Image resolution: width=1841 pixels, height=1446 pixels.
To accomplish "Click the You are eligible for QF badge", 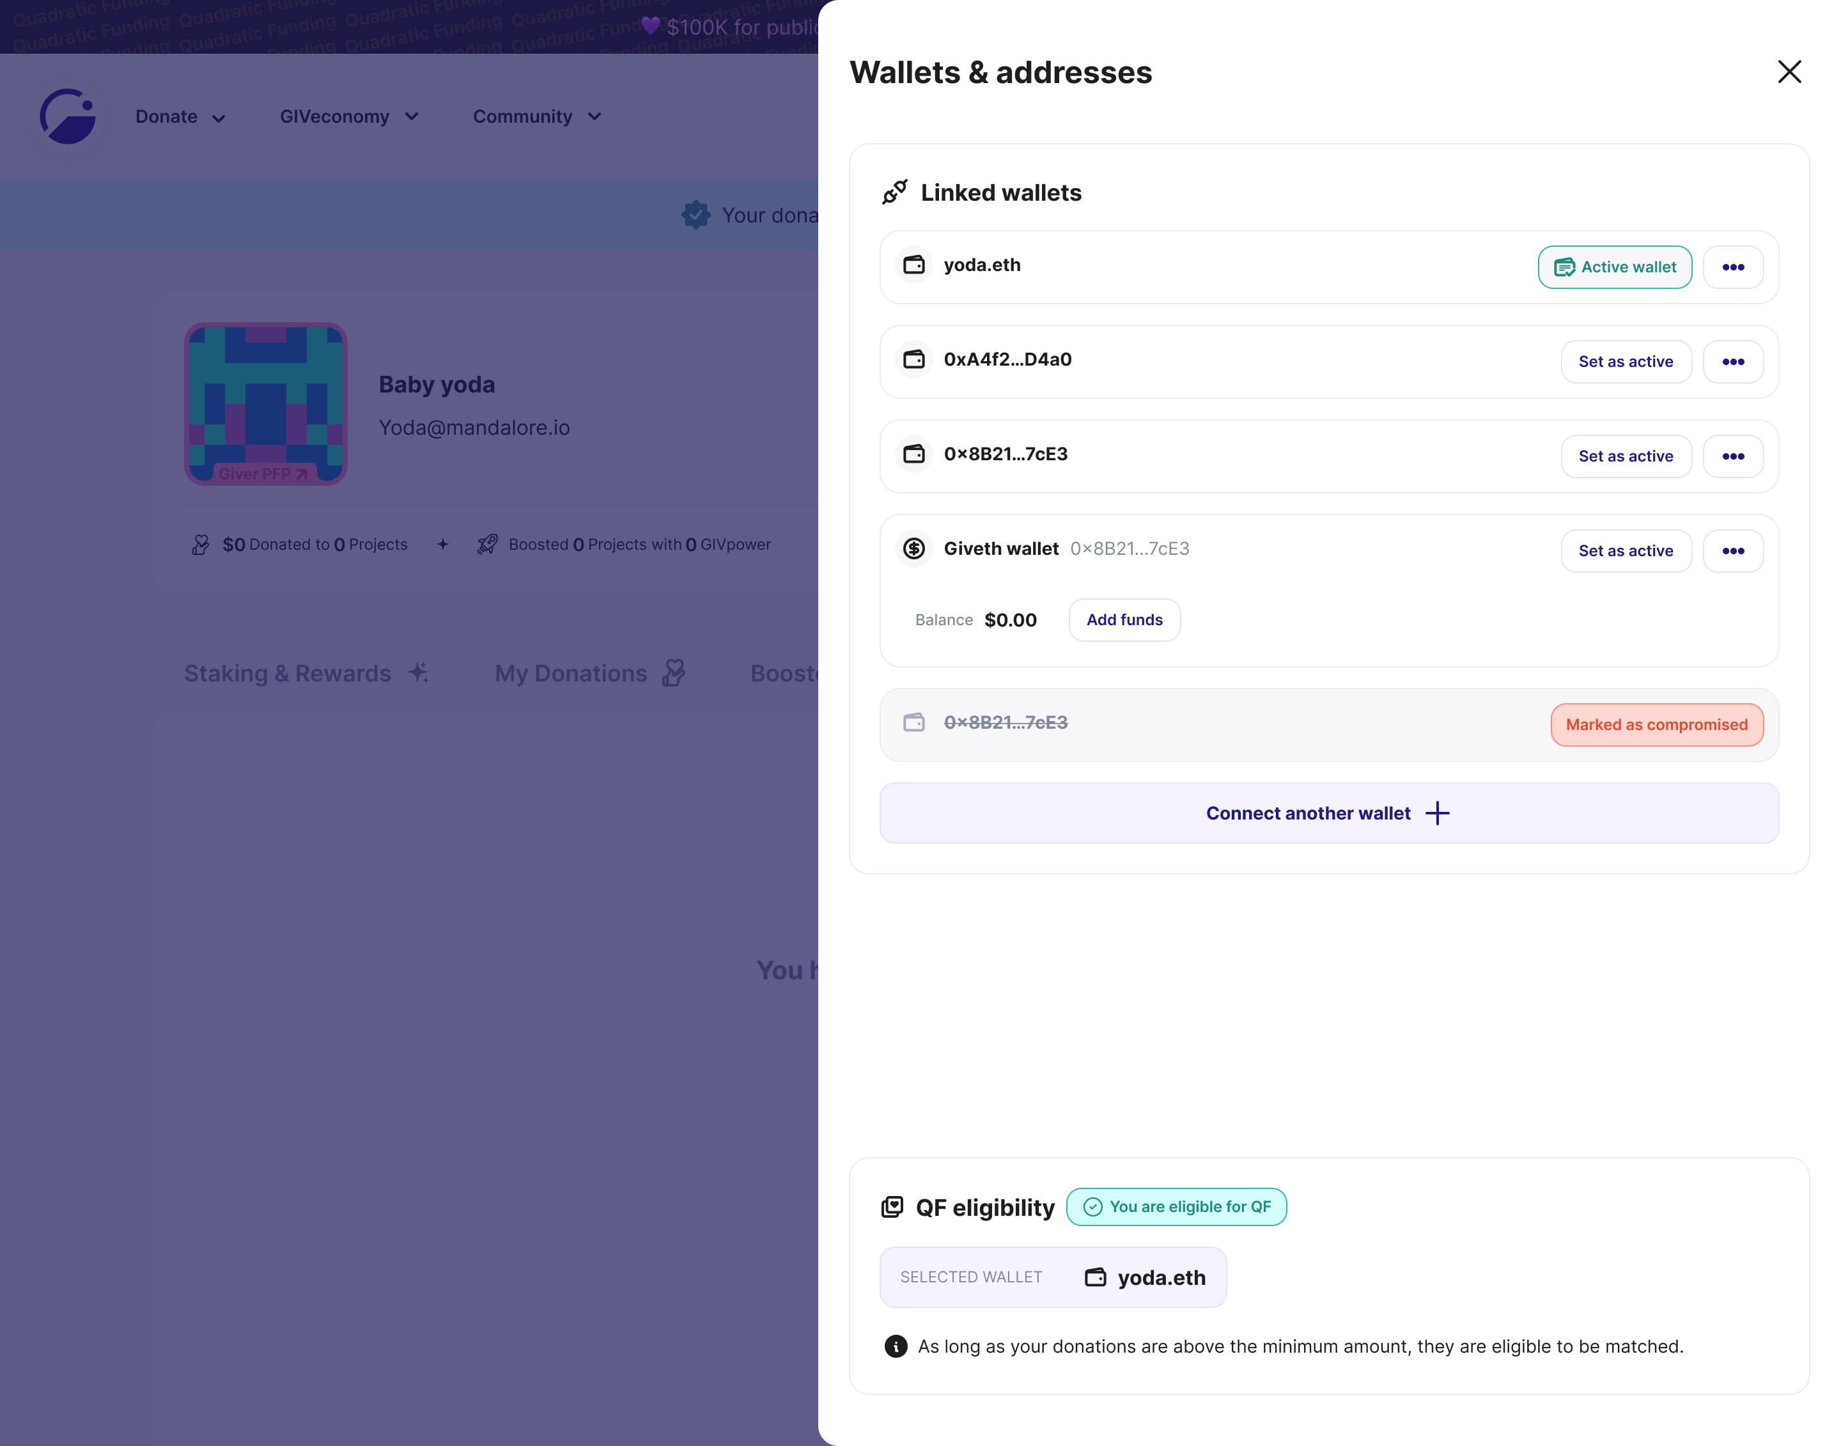I will point(1176,1208).
